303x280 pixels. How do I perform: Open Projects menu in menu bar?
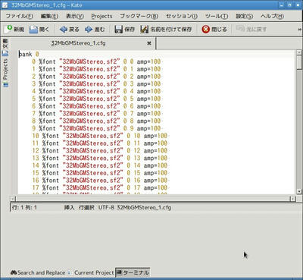point(102,16)
